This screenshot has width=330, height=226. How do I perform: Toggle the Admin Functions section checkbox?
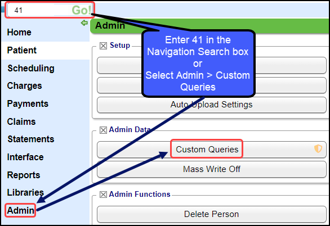click(103, 195)
